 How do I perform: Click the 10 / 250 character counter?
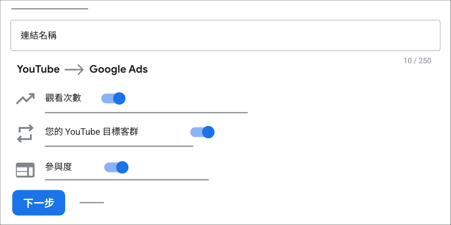417,61
